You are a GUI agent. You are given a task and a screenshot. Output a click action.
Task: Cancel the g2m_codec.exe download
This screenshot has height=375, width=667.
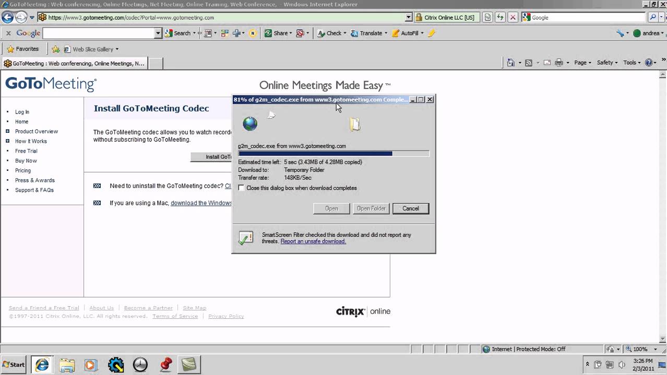click(x=411, y=208)
